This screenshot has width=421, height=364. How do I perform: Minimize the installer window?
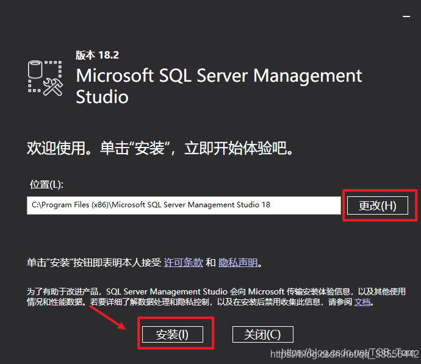[x=406, y=16]
